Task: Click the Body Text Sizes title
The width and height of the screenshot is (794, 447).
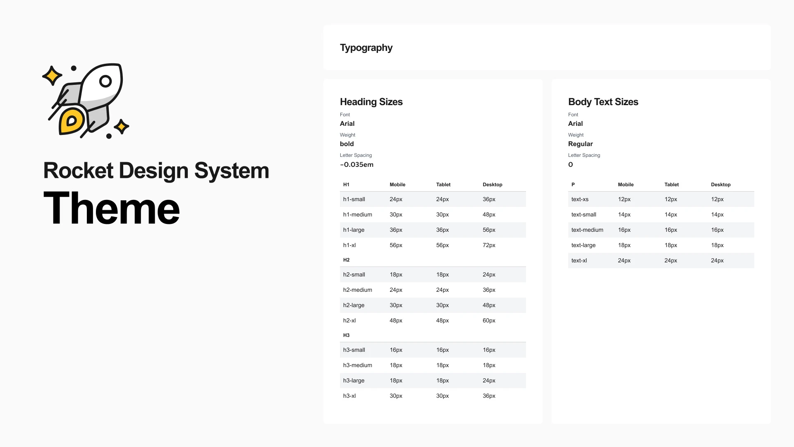Action: [603, 102]
